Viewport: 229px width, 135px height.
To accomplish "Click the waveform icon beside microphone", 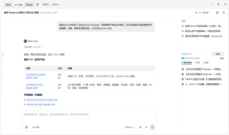I will [146, 127].
